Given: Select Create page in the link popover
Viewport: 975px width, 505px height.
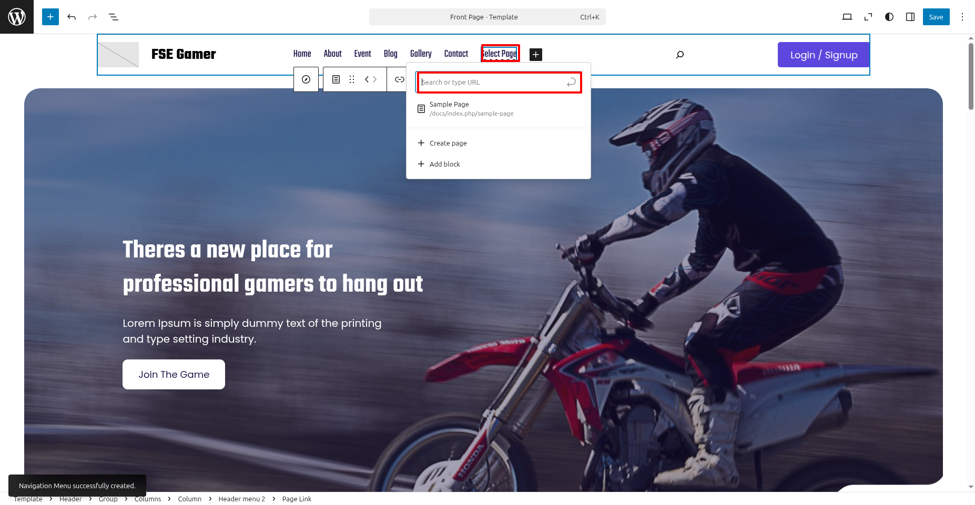Looking at the screenshot, I should pos(448,143).
